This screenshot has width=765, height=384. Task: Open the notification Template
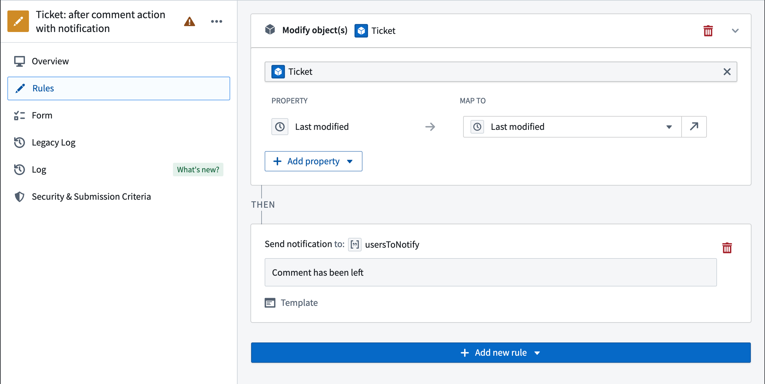tap(291, 303)
